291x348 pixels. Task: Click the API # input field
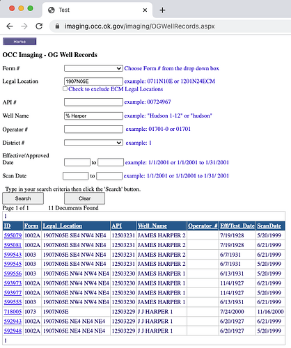coord(93,102)
